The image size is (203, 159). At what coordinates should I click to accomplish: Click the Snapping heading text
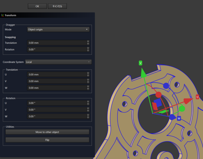(x=10, y=37)
